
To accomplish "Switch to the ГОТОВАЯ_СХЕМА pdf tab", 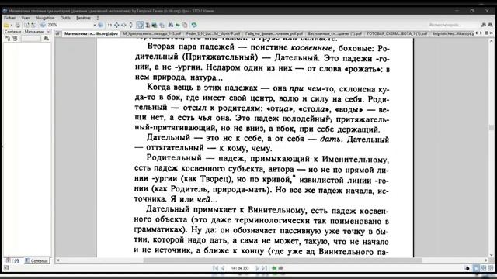I will pos(397,33).
